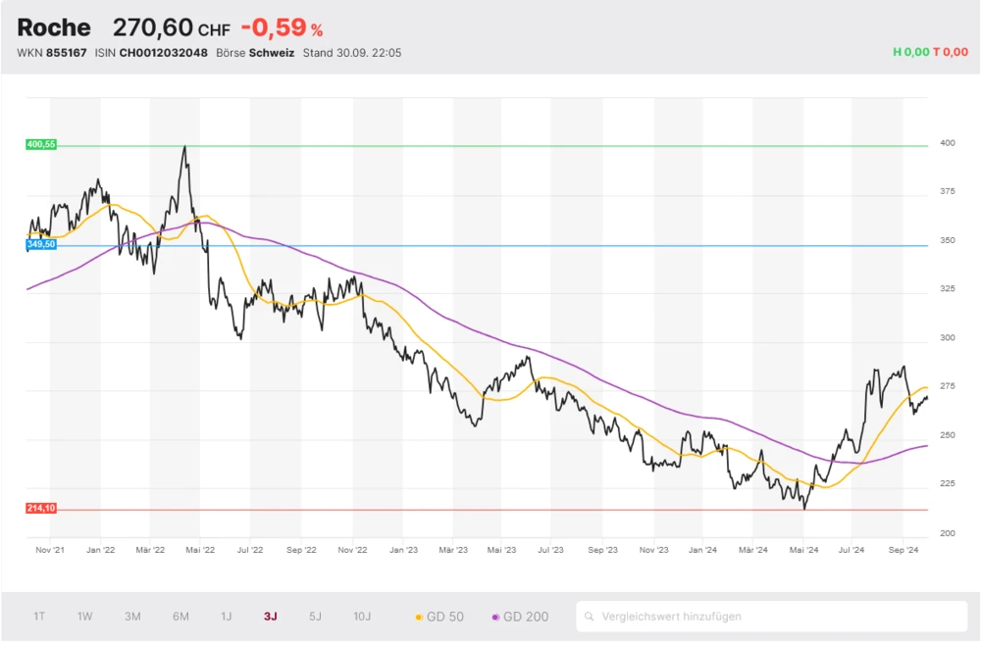The height and width of the screenshot is (646, 981).
Task: Open the 10J long-term view
Action: 362,617
